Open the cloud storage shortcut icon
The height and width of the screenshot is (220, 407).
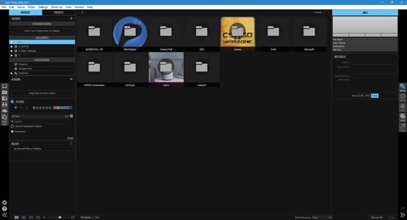[x=5, y=111]
